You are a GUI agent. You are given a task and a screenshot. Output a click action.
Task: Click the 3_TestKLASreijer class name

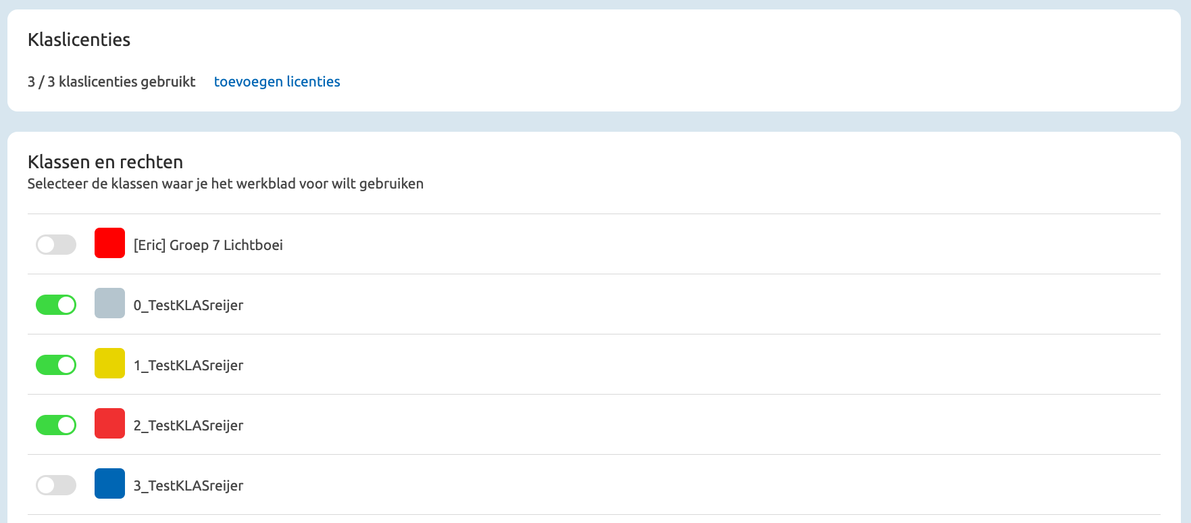(x=188, y=486)
